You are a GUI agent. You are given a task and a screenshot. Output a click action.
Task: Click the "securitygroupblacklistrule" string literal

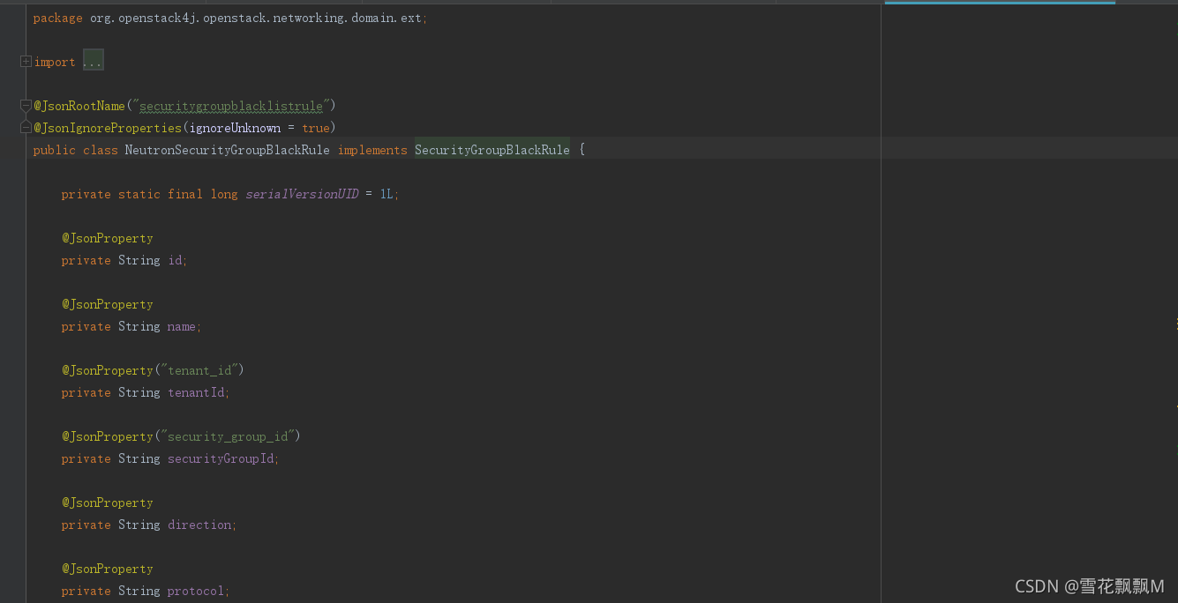point(231,106)
